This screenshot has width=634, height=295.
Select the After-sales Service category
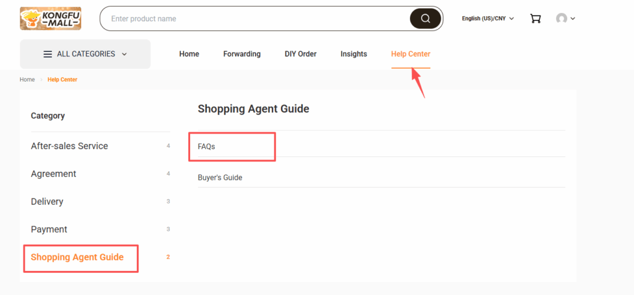coord(69,146)
